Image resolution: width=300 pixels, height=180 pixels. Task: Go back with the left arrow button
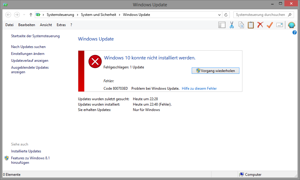(8, 15)
